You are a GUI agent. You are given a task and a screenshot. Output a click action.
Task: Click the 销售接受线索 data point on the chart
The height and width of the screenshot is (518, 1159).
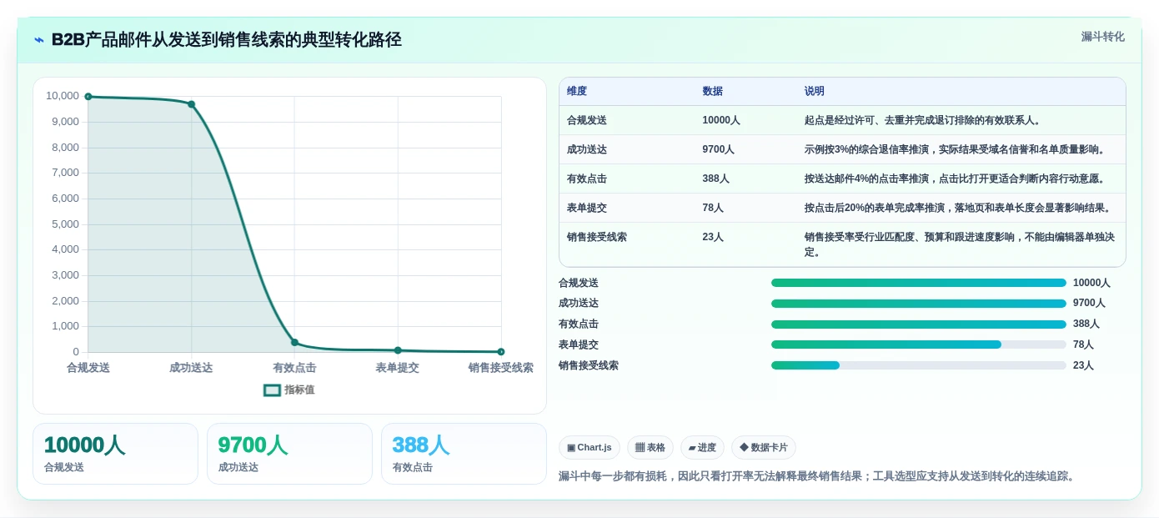[501, 352]
